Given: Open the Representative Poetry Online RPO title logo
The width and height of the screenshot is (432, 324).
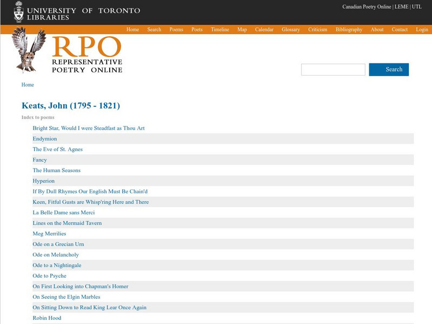Looking at the screenshot, I should 87,55.
